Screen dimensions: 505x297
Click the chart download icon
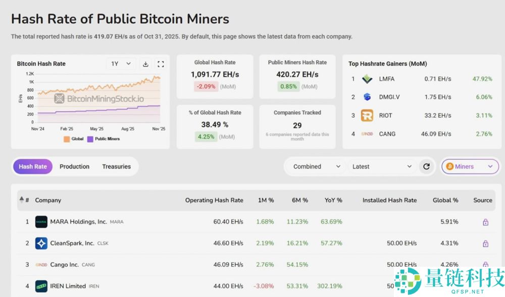point(145,64)
